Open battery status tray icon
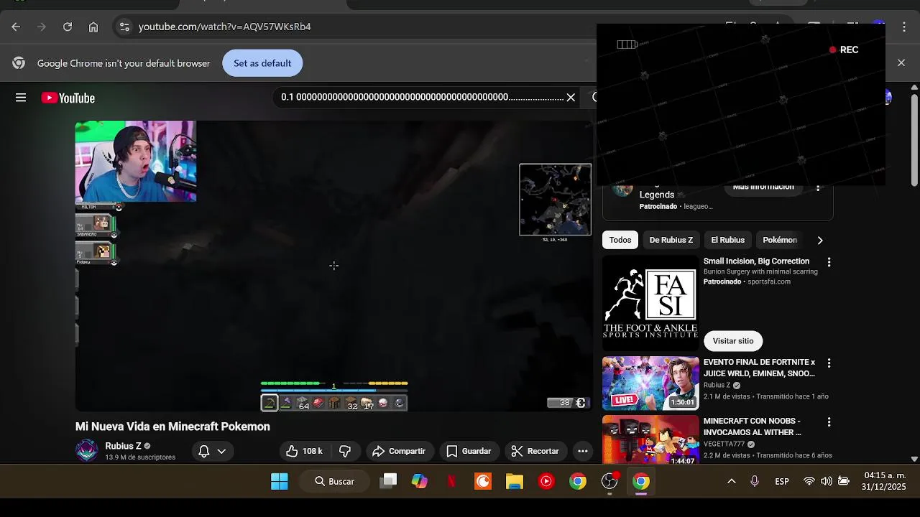This screenshot has height=517, width=920. pyautogui.click(x=844, y=481)
